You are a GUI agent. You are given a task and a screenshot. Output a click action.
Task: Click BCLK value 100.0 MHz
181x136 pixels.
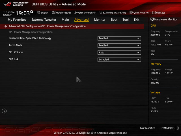[x=156, y=44]
